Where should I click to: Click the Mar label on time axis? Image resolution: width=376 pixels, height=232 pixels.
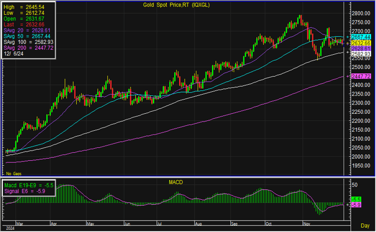pyautogui.click(x=20, y=224)
